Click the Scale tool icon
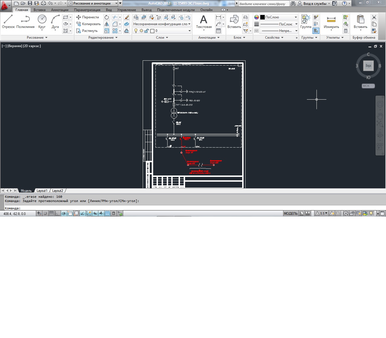 pos(107,31)
